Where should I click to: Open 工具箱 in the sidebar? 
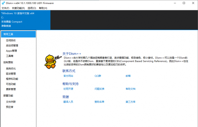click(10, 56)
